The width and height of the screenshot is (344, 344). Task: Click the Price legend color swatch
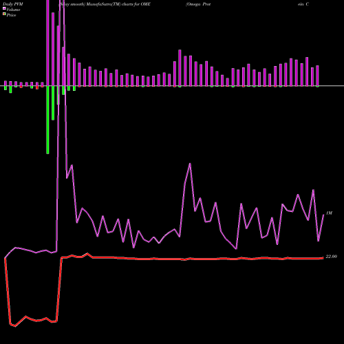(4, 14)
